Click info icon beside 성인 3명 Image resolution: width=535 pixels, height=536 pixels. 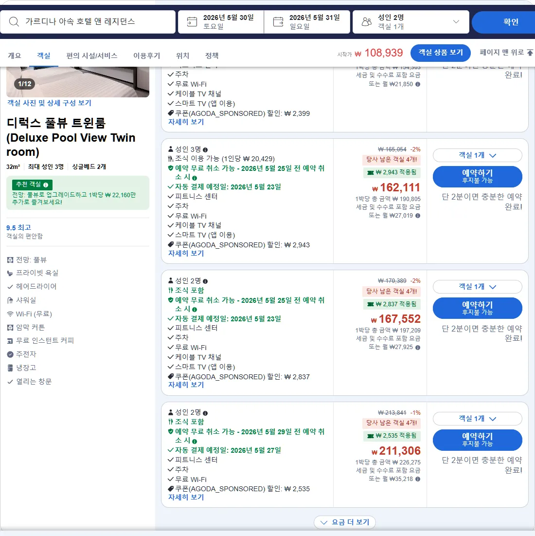[x=205, y=150]
